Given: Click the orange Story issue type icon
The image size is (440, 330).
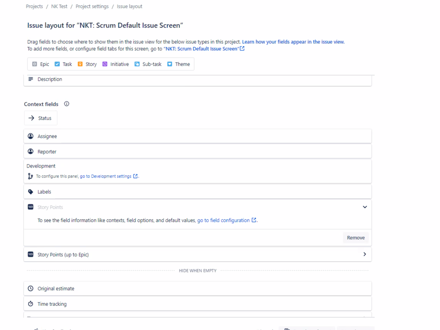Looking at the screenshot, I should click(x=80, y=64).
